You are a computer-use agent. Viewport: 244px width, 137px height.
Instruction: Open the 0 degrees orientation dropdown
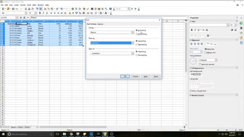216,60
